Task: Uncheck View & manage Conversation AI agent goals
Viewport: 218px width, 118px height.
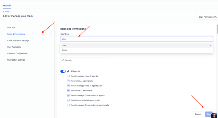Action: tap(68, 105)
